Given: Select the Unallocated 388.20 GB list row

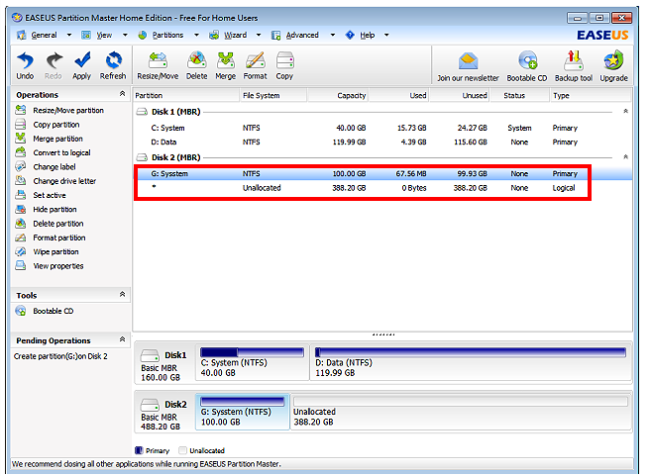Looking at the screenshot, I should (x=382, y=188).
